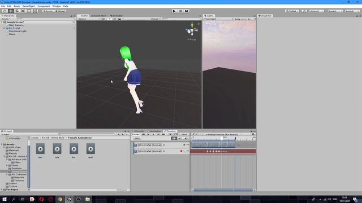Screen dimensions: 362x203
Task: Open the Layers dropdown
Action: pos(335,11)
